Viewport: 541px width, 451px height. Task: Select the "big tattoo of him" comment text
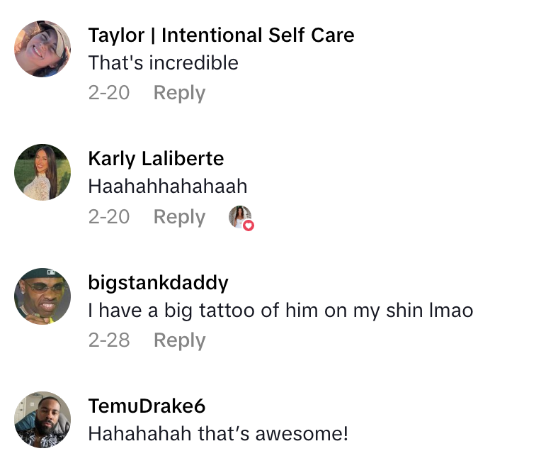click(x=280, y=311)
